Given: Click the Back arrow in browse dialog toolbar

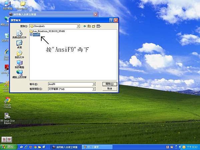Looking at the screenshot, I should point(85,26).
